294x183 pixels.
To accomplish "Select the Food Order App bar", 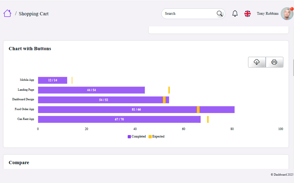I will [136, 110].
